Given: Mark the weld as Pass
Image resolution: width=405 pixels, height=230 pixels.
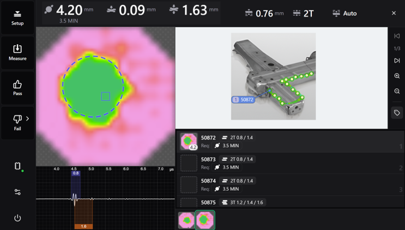Looking at the screenshot, I should [17, 88].
